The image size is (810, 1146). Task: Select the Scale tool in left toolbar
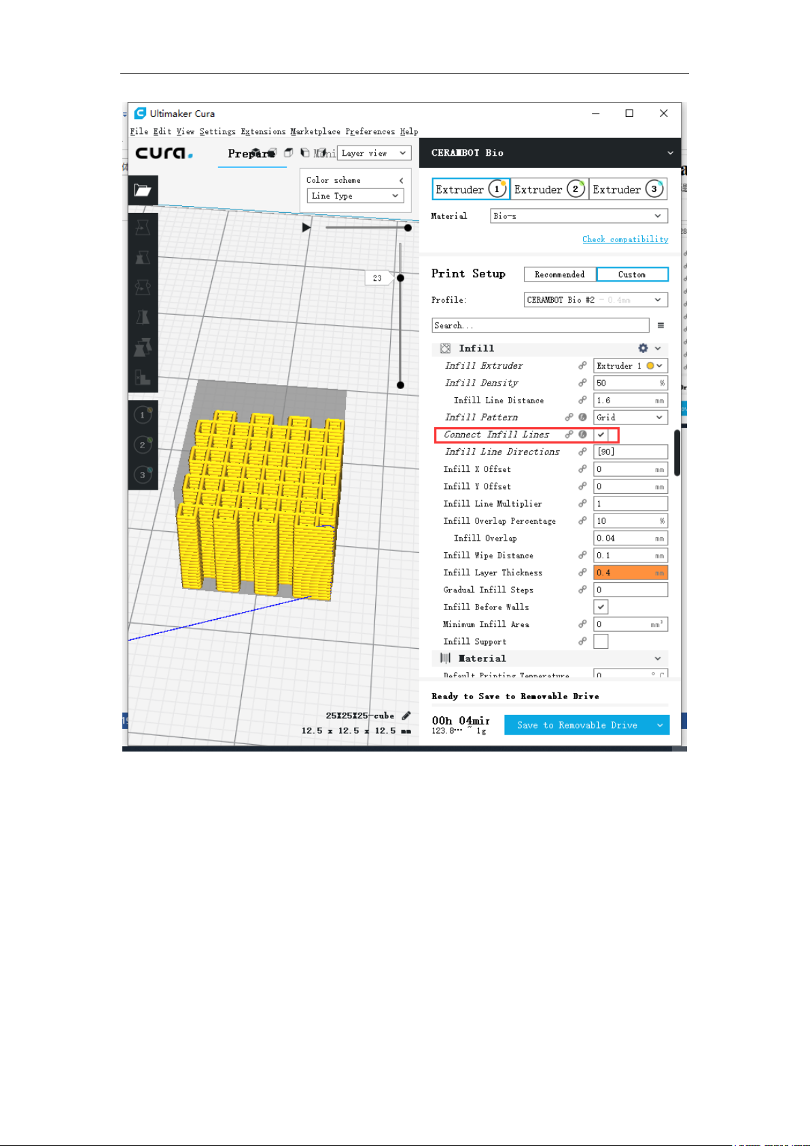click(143, 258)
